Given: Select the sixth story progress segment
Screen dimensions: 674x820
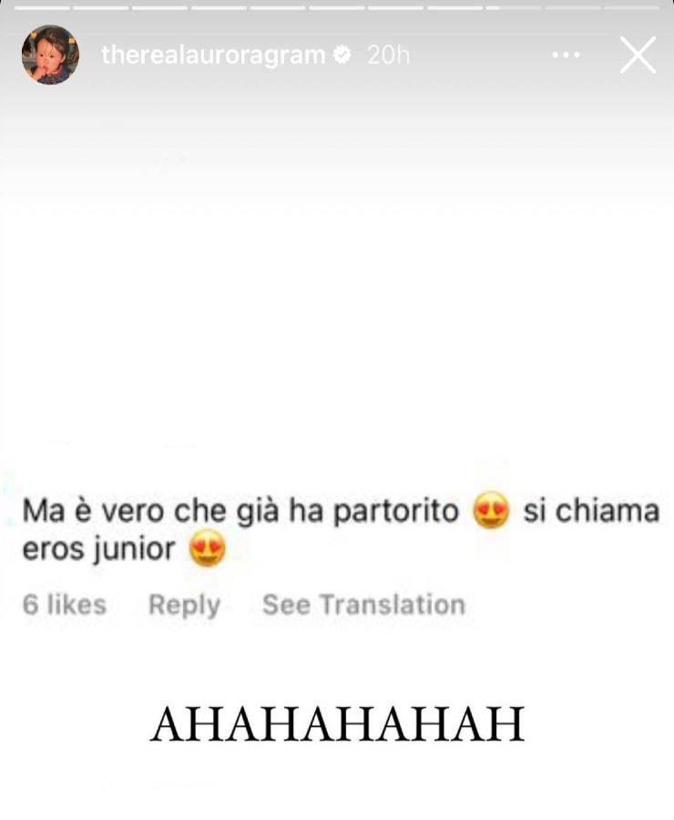Looking at the screenshot, I should [337, 8].
